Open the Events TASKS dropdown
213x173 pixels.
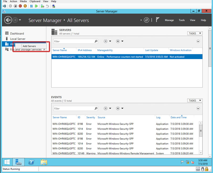pos(195,100)
